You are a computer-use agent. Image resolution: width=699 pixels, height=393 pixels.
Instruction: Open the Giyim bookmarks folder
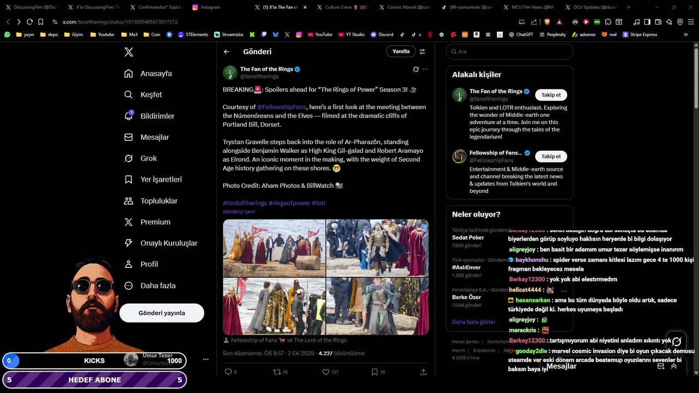73,34
